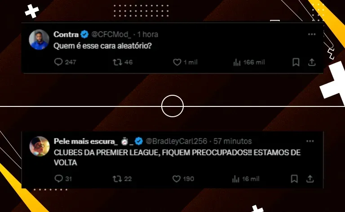
Task: Bookmark the Contra tweet
Action: pos(296,62)
